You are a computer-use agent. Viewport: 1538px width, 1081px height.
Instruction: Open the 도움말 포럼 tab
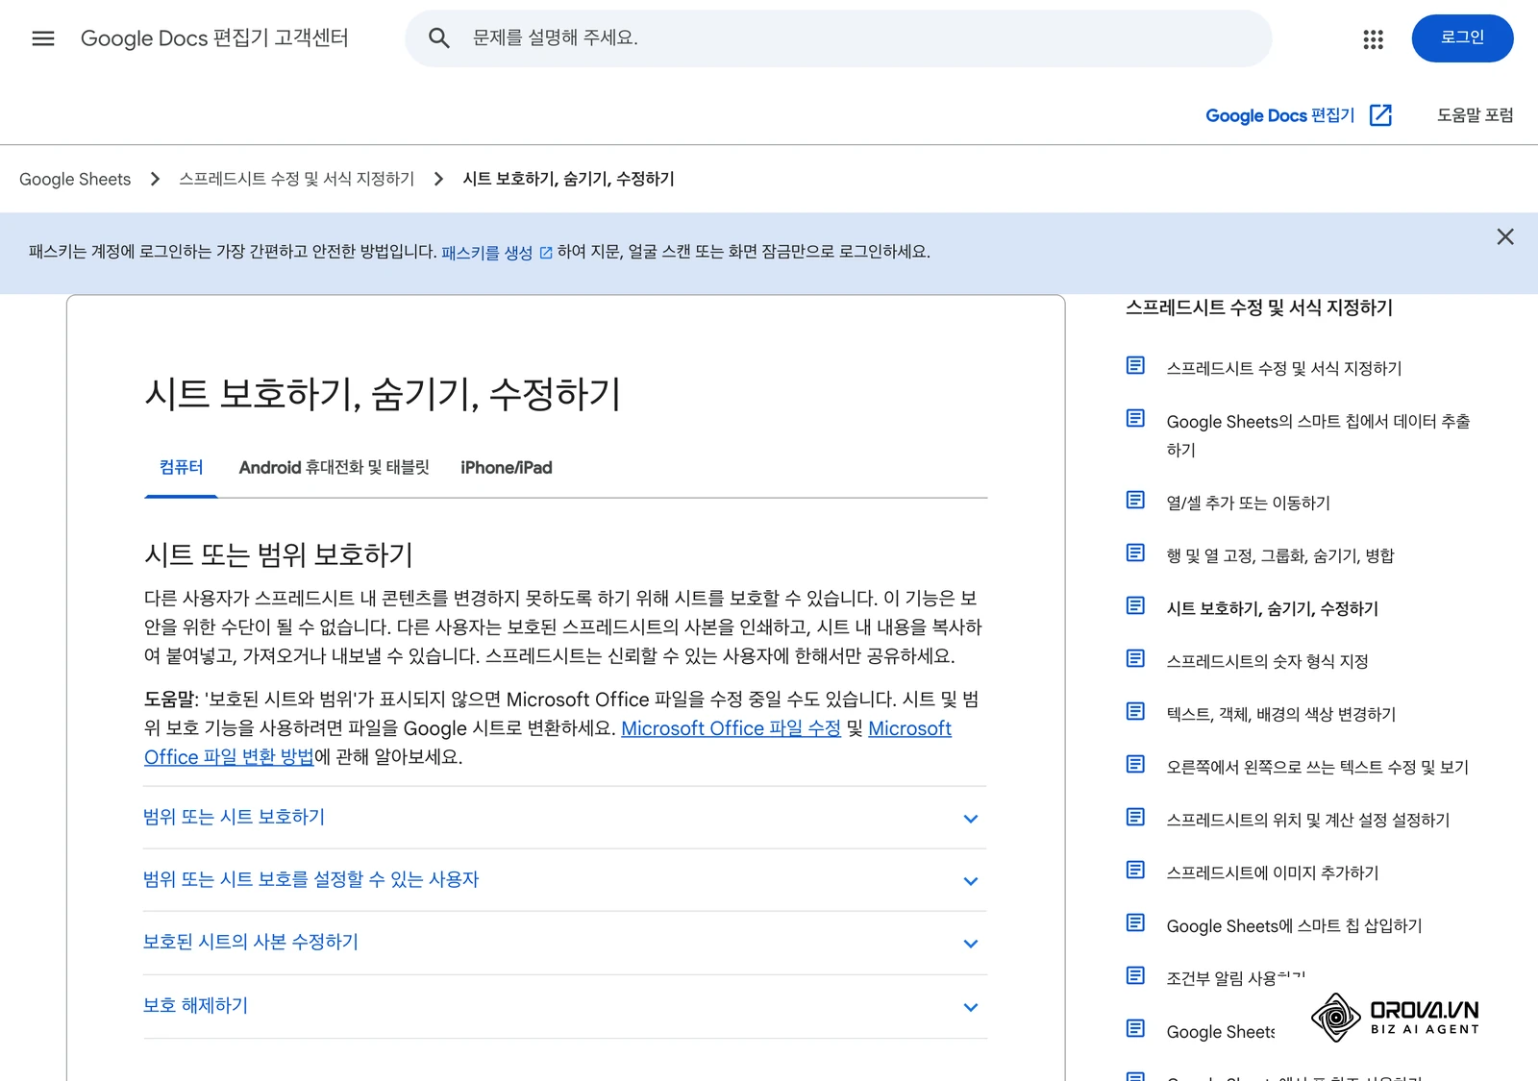tap(1475, 115)
